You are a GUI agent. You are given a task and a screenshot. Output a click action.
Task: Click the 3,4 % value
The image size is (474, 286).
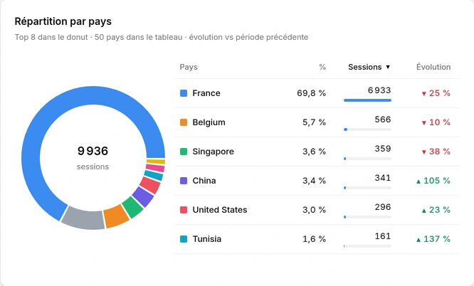[315, 181]
